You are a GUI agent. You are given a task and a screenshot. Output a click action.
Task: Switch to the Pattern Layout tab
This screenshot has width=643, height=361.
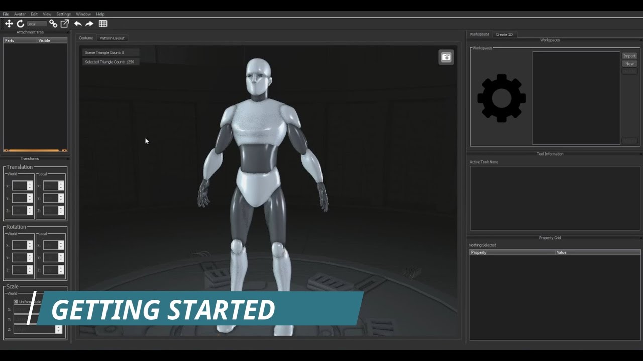click(x=112, y=38)
